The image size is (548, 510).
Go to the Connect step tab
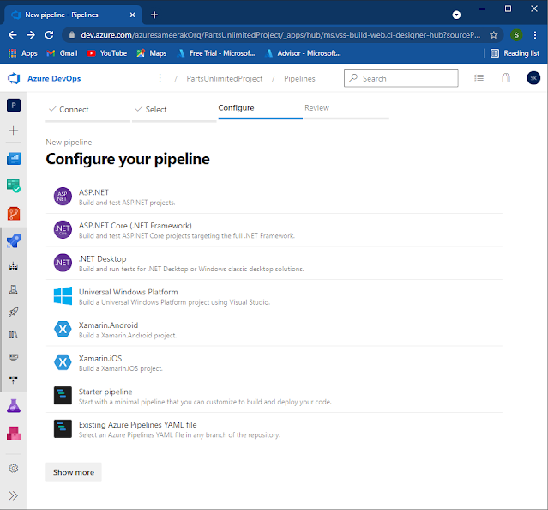coord(87,110)
